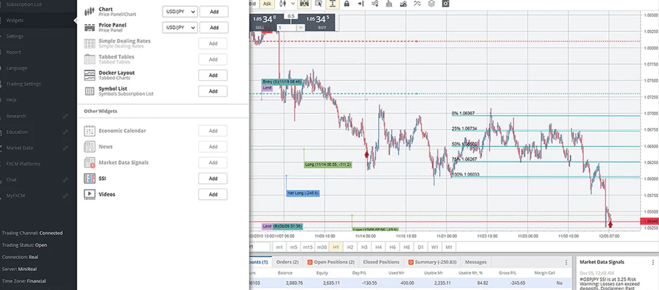659x290 pixels.
Task: Switch to the Orders (2) tab
Action: (x=287, y=262)
